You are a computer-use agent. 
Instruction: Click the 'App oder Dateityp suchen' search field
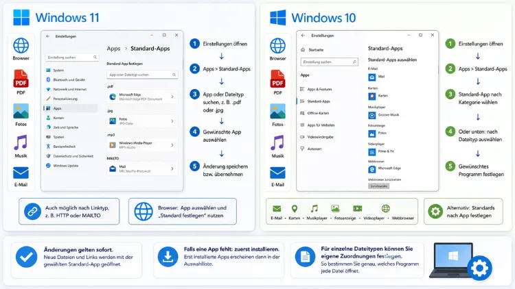click(142, 75)
